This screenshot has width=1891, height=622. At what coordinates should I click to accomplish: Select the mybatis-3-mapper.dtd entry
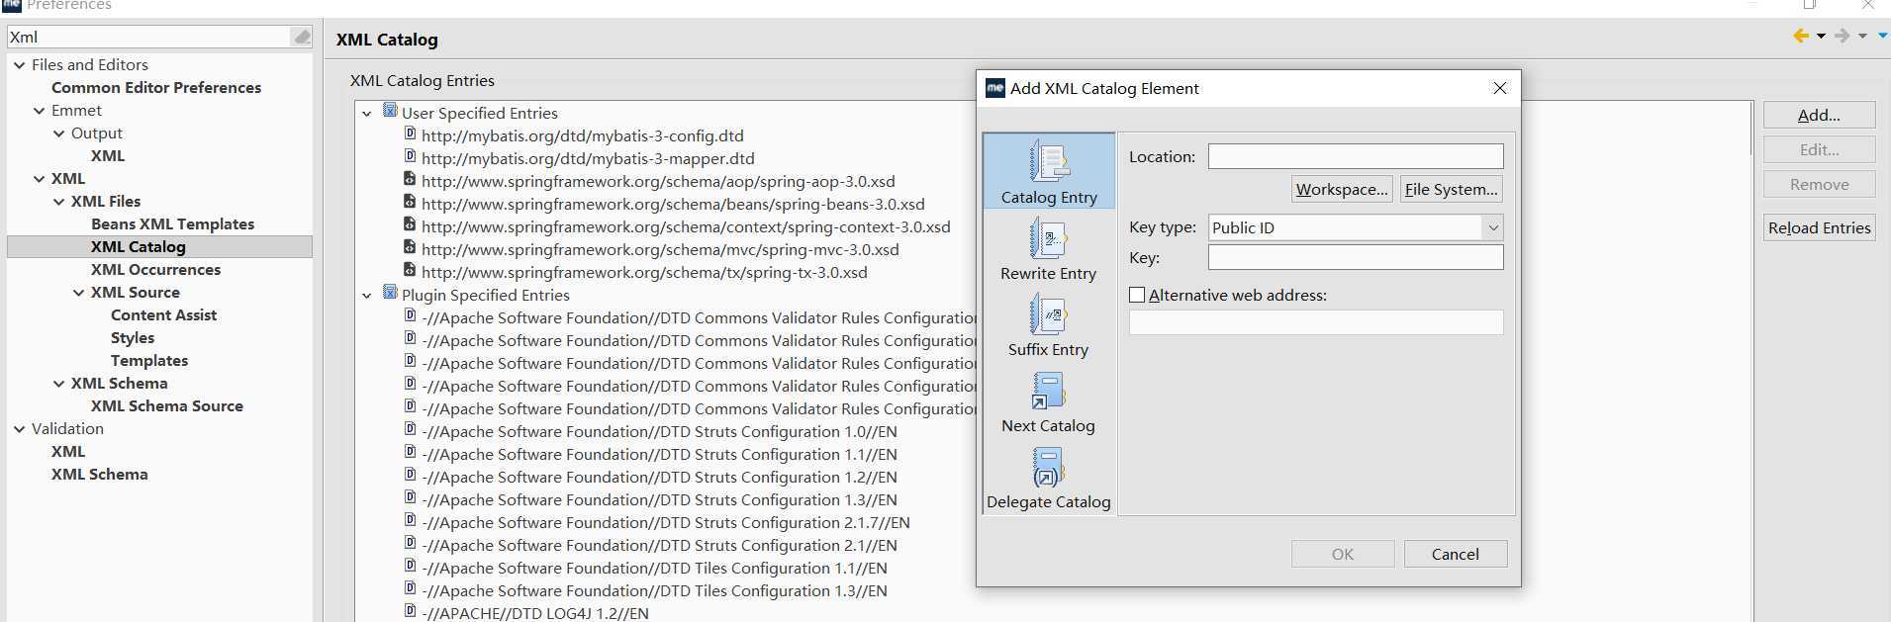(588, 158)
